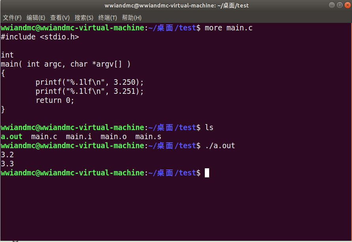Close the terminal window
This screenshot has height=242, width=352.
pos(348,5)
